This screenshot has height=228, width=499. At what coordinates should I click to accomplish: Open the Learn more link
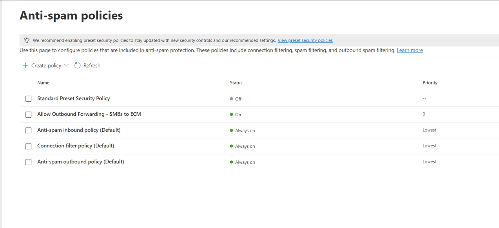[410, 50]
